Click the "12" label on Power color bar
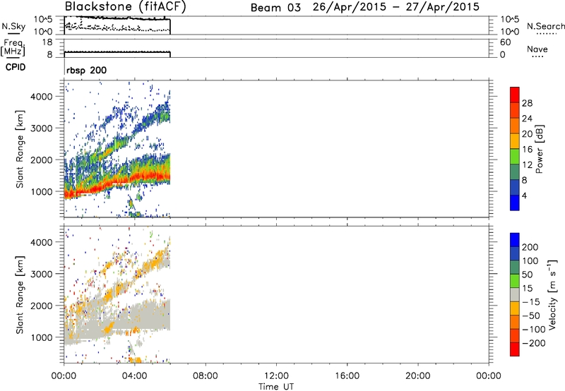 click(x=527, y=165)
